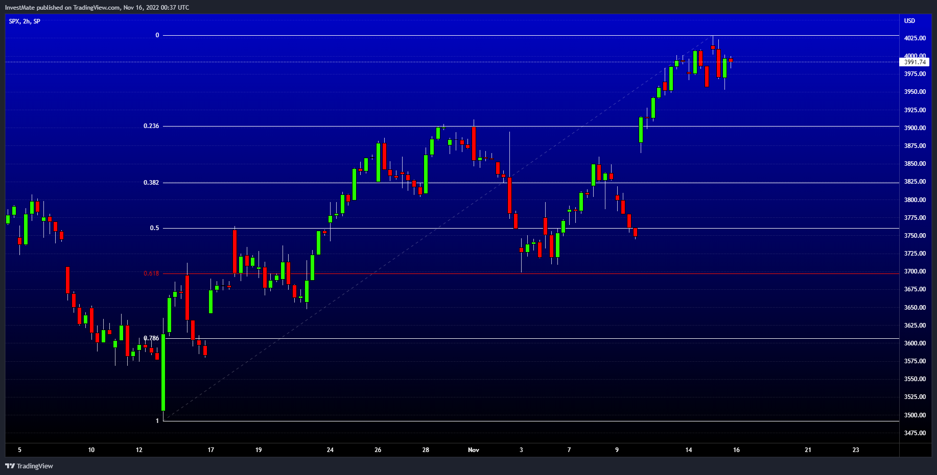This screenshot has width=937, height=475.
Task: Click date label 23 on time axis
Action: (x=856, y=450)
